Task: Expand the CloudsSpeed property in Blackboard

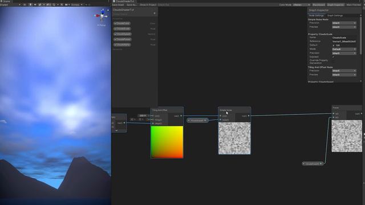Action: 115,34
